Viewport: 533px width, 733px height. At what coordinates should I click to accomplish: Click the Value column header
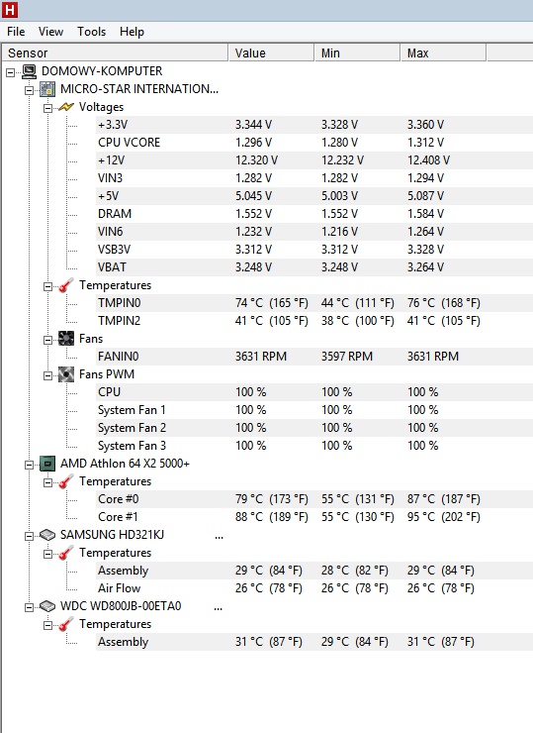(x=271, y=52)
